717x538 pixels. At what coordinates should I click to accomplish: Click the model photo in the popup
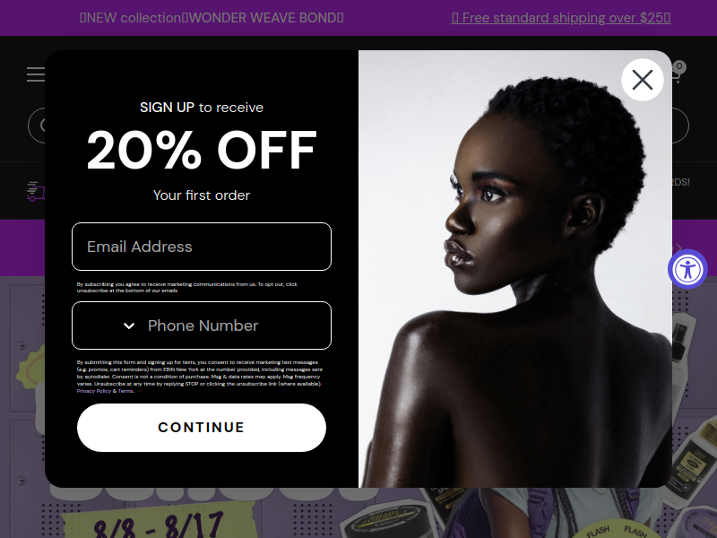click(x=514, y=269)
